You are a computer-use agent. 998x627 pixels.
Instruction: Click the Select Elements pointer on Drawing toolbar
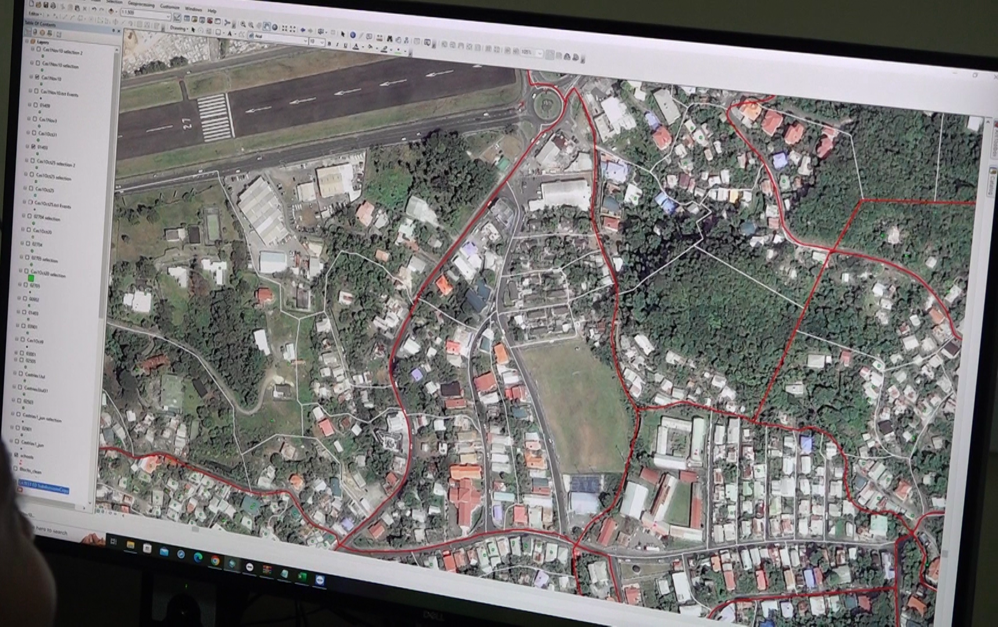pyautogui.click(x=193, y=29)
